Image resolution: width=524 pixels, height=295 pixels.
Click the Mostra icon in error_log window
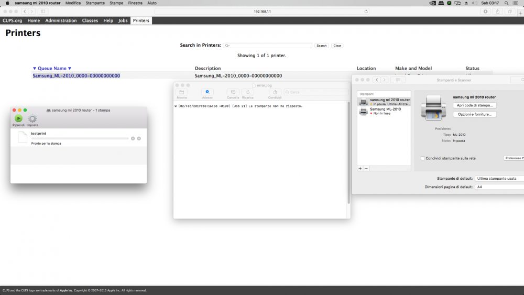pyautogui.click(x=182, y=92)
